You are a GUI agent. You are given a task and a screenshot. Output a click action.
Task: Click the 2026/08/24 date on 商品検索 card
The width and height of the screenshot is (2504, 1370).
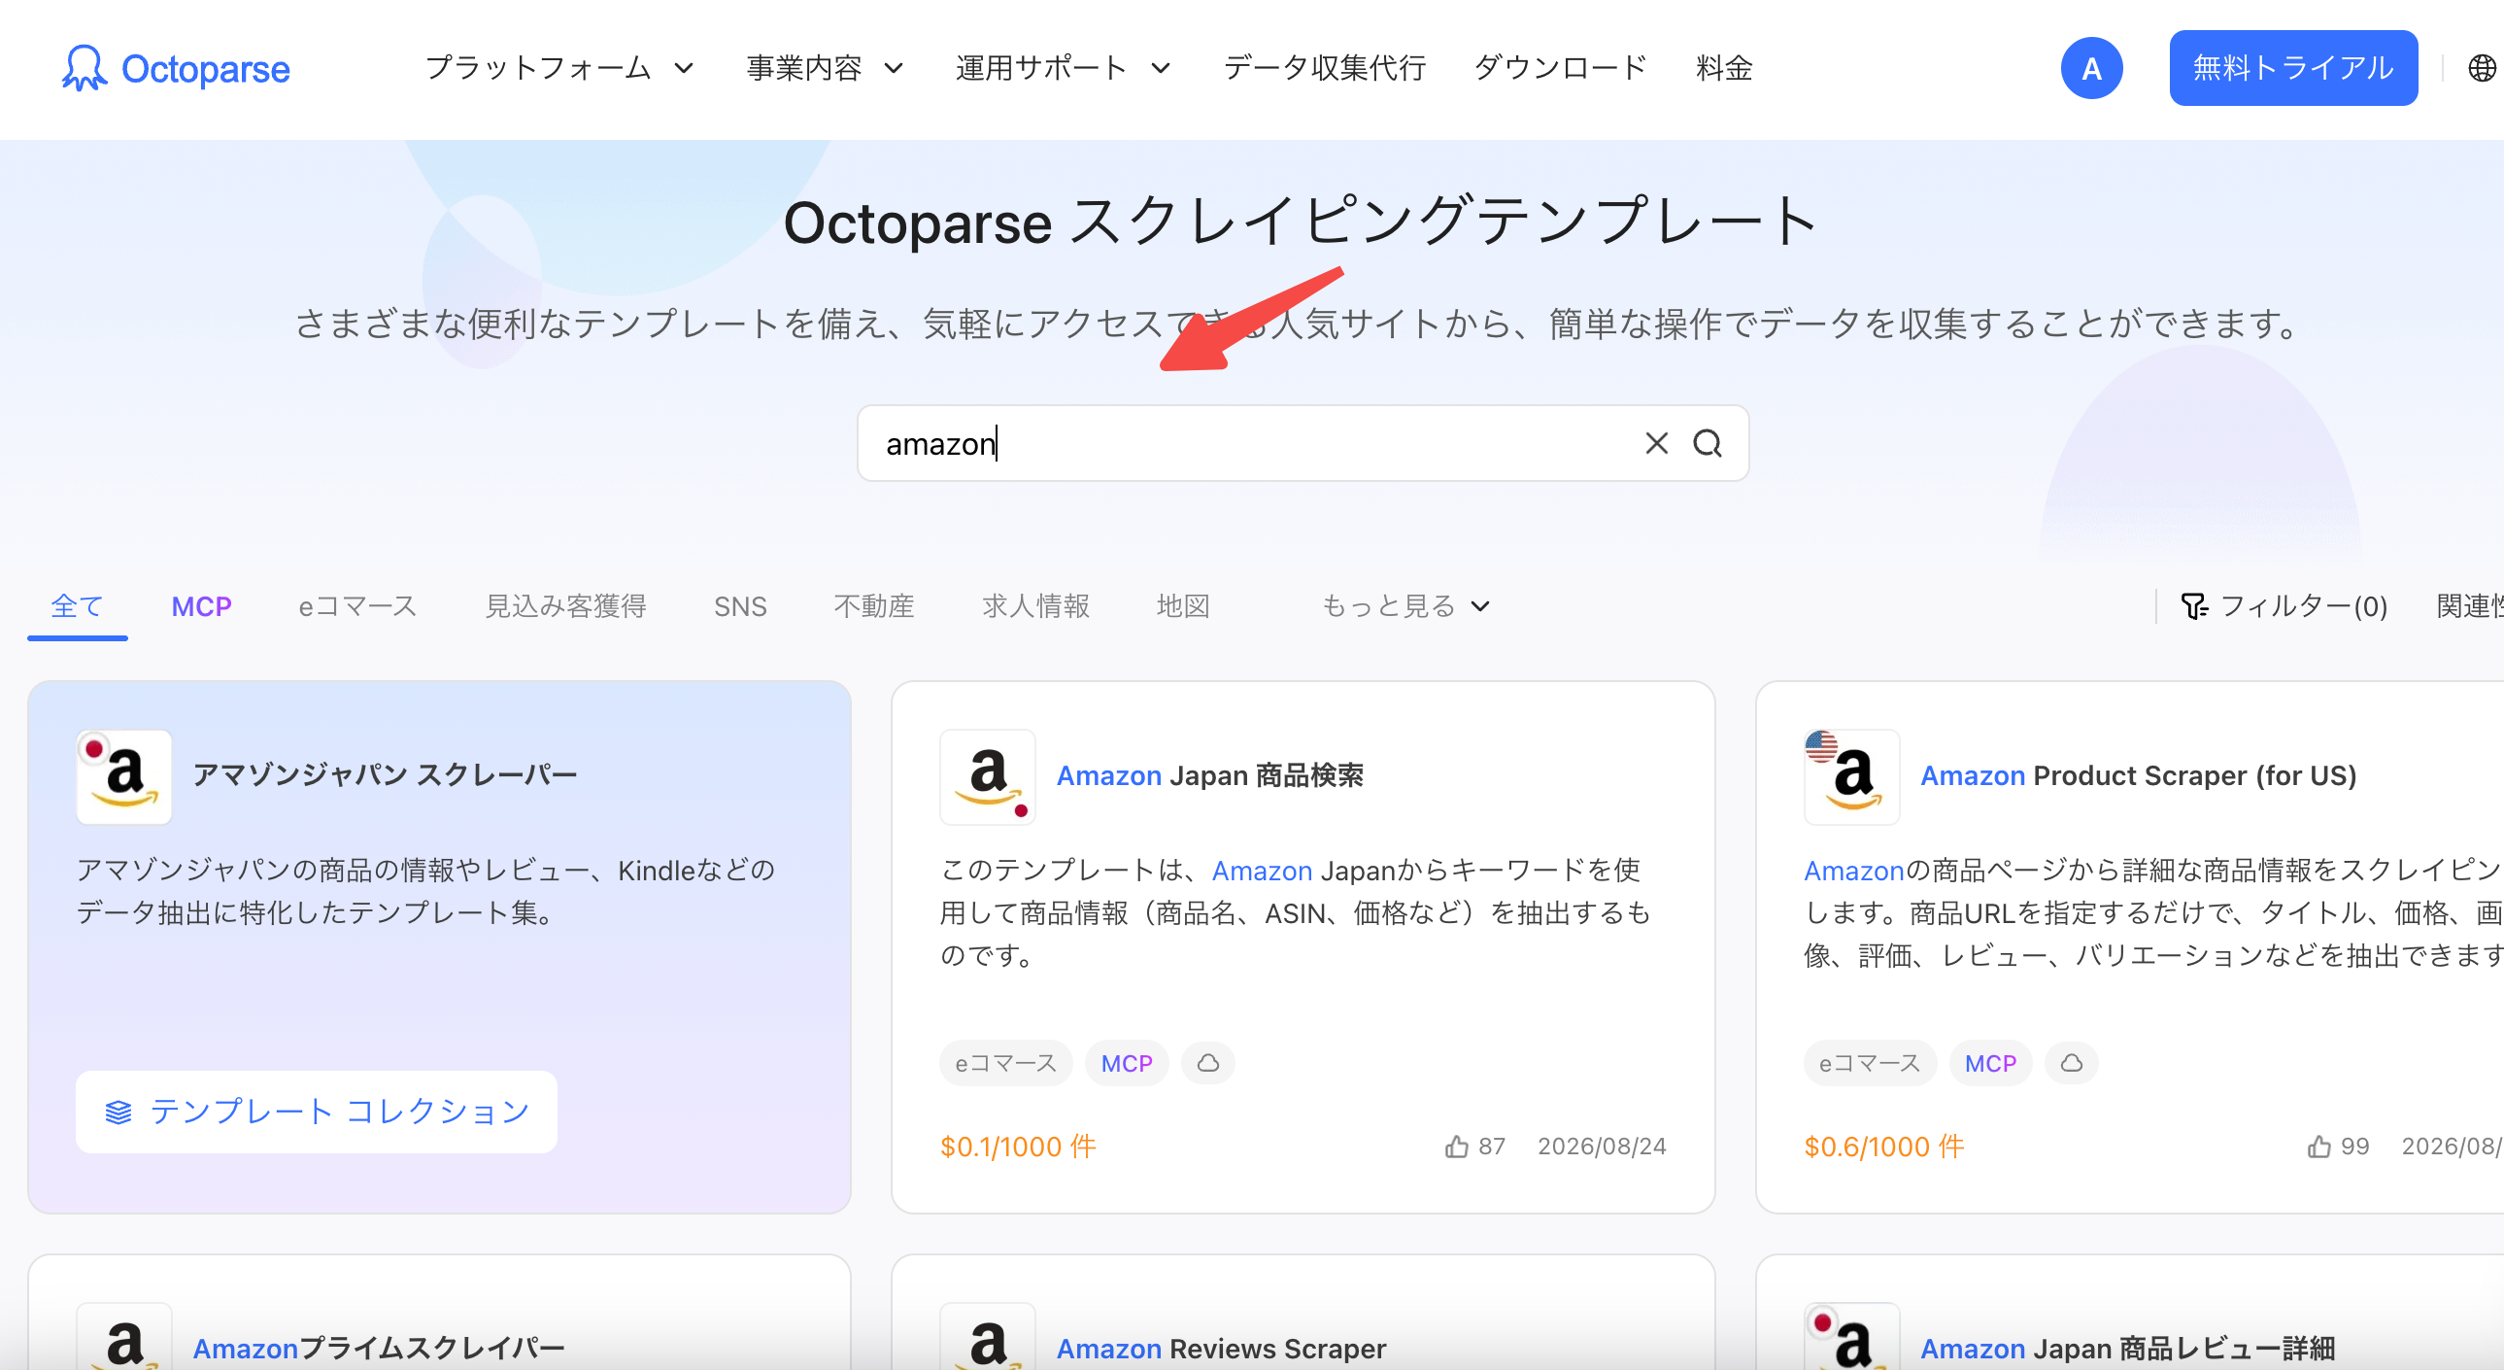pos(1601,1147)
